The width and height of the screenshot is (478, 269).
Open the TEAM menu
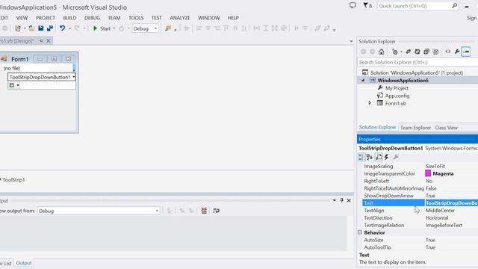(114, 18)
